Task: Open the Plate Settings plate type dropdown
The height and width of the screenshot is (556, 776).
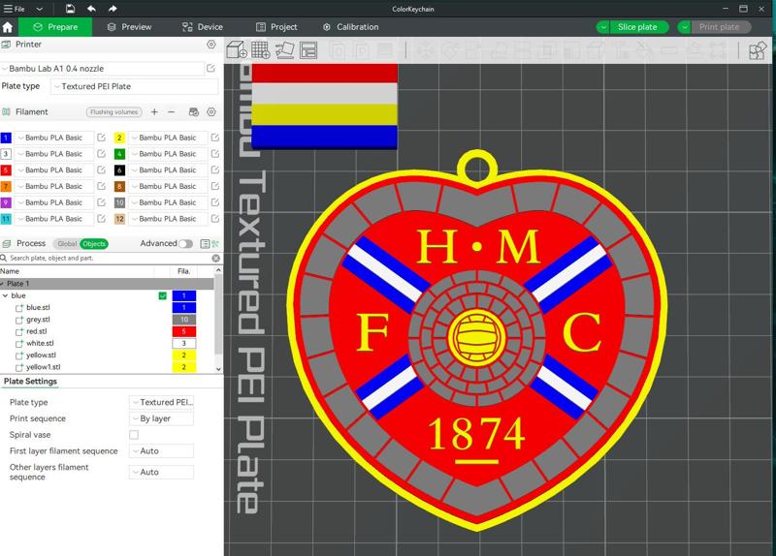Action: pyautogui.click(x=161, y=402)
